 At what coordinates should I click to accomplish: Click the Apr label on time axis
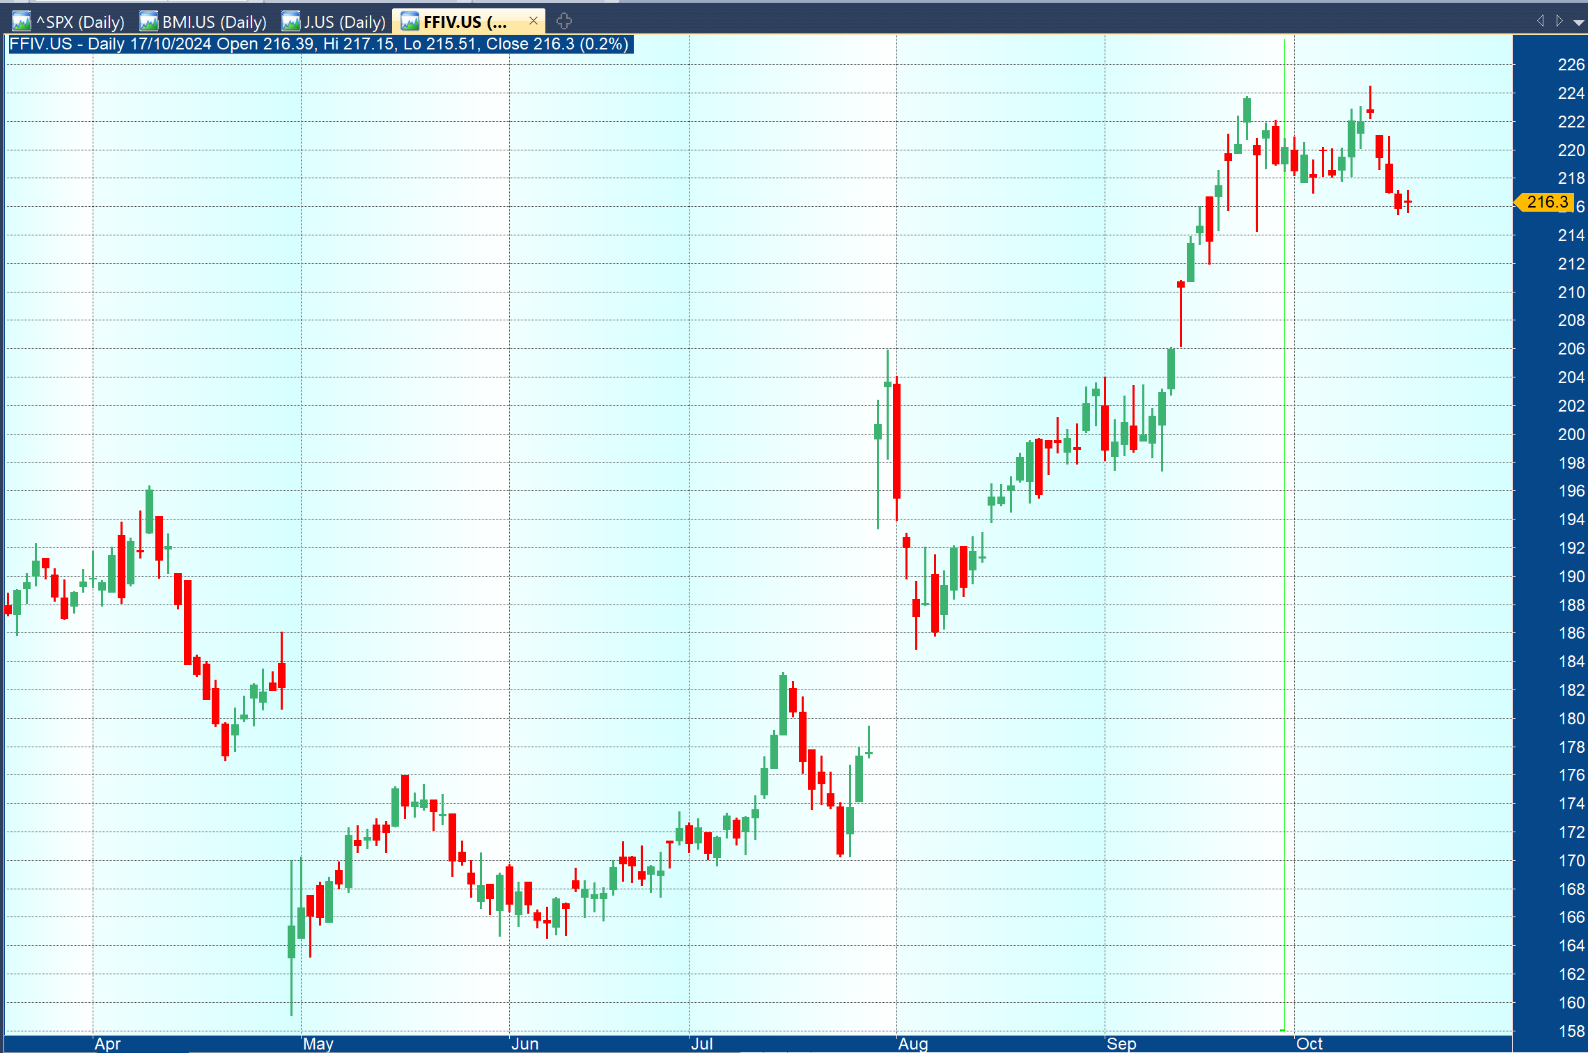pos(108,1043)
